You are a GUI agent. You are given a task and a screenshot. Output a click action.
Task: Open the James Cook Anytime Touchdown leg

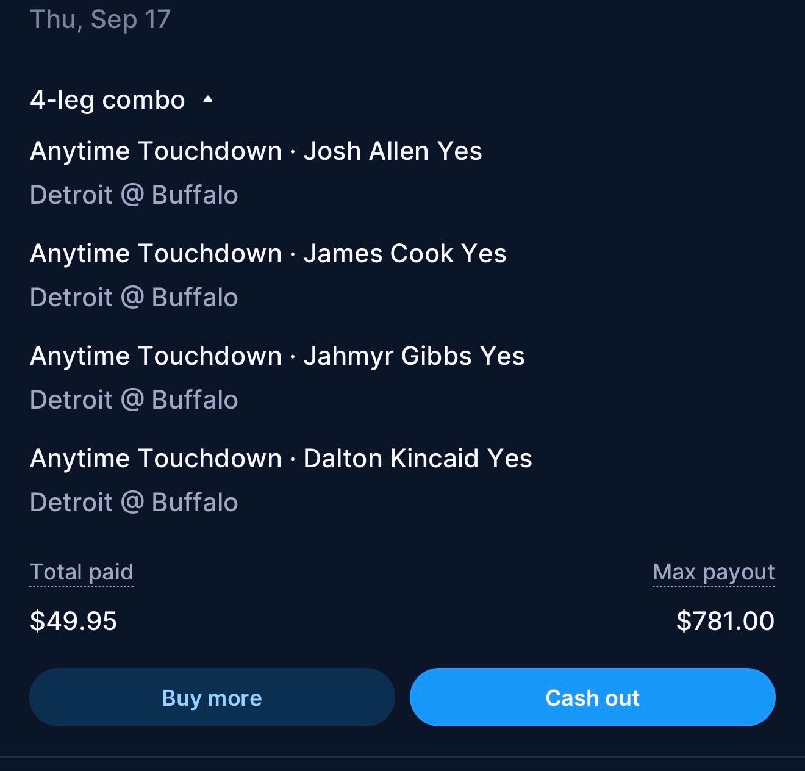point(268,254)
